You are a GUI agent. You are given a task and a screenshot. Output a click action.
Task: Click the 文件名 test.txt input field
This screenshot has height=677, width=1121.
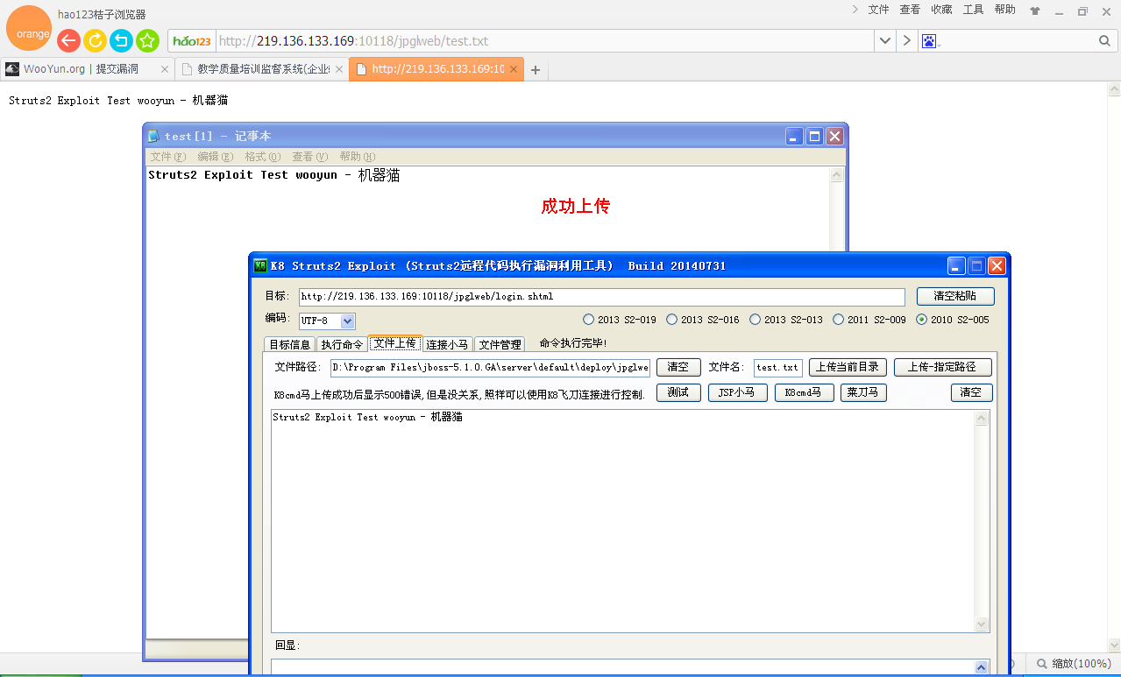pyautogui.click(x=778, y=368)
